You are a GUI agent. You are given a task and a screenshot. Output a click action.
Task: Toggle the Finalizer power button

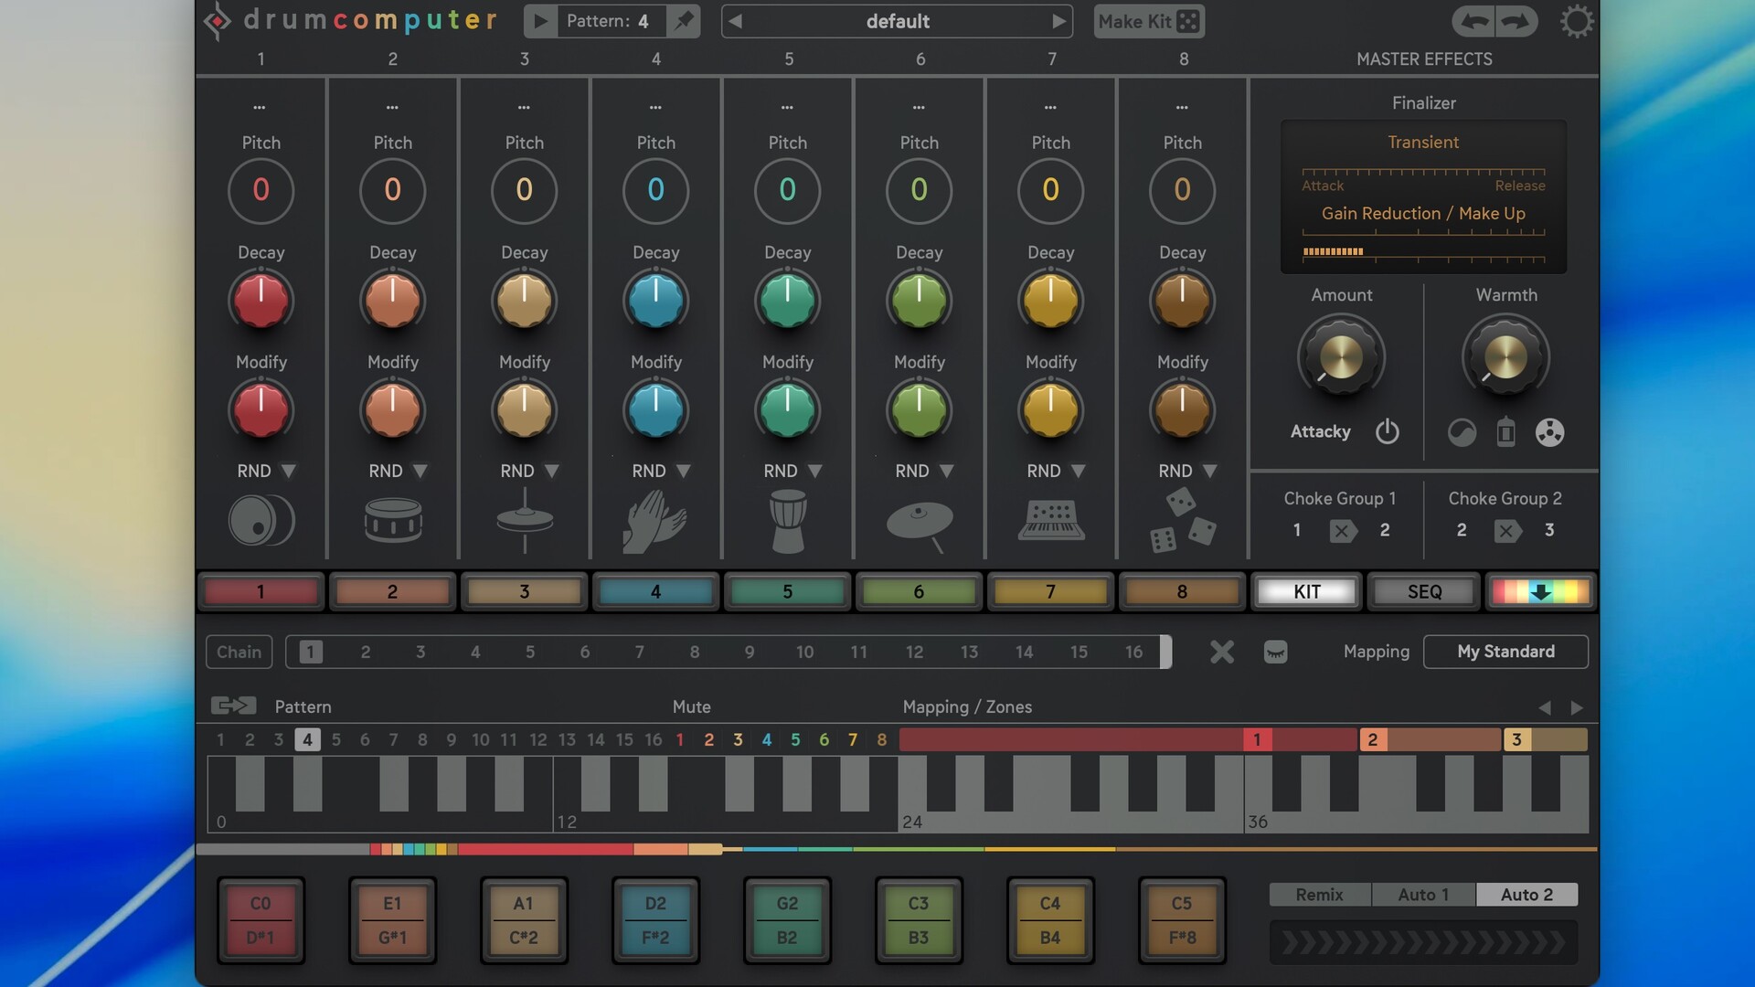tap(1388, 431)
